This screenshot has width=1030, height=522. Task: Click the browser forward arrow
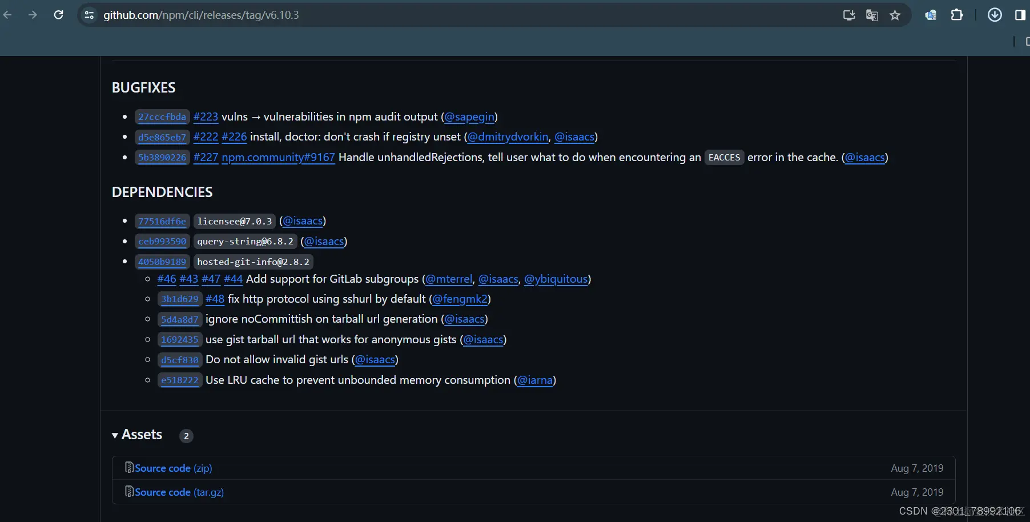point(33,15)
